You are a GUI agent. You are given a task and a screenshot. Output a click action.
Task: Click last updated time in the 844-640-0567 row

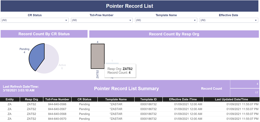point(243,109)
